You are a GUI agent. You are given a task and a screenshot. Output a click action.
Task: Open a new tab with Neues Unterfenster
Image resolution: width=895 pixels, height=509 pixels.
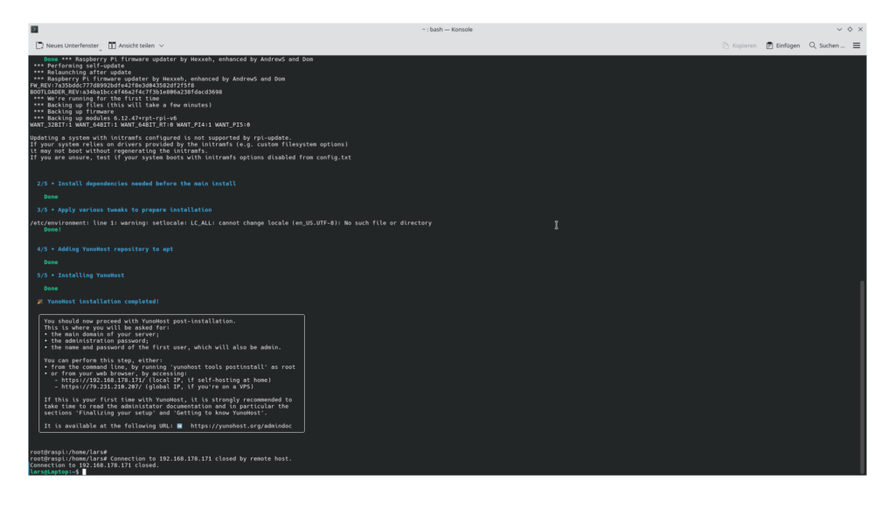click(x=66, y=45)
